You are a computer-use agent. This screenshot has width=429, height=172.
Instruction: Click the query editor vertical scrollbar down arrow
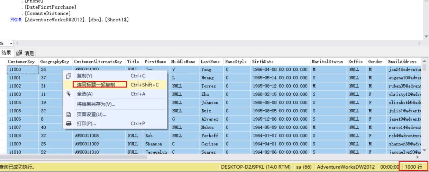coord(426,37)
